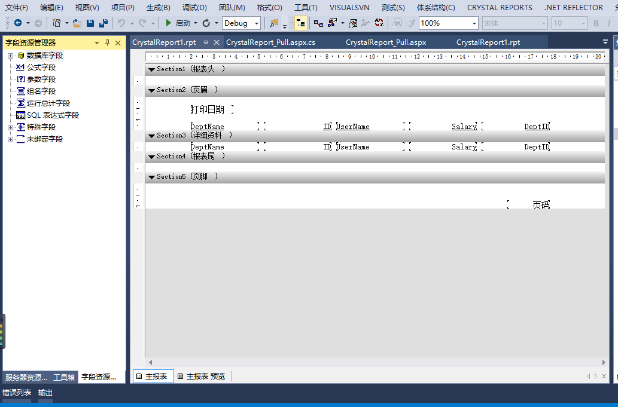Screen dimensions: 618x407
Task: Select the 主报表 design tab
Action: coord(153,377)
